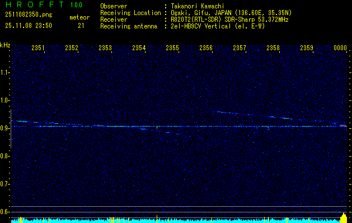Screen dimensions: 352x223
Task: Select the 2353 time marker
Action: coord(105,49)
